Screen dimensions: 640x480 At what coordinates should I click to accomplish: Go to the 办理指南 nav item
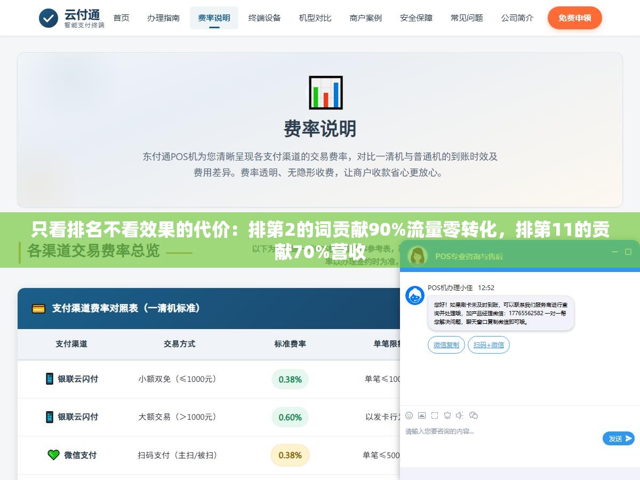point(163,18)
